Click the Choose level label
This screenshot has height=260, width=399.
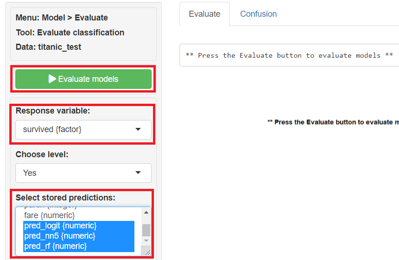[42, 154]
